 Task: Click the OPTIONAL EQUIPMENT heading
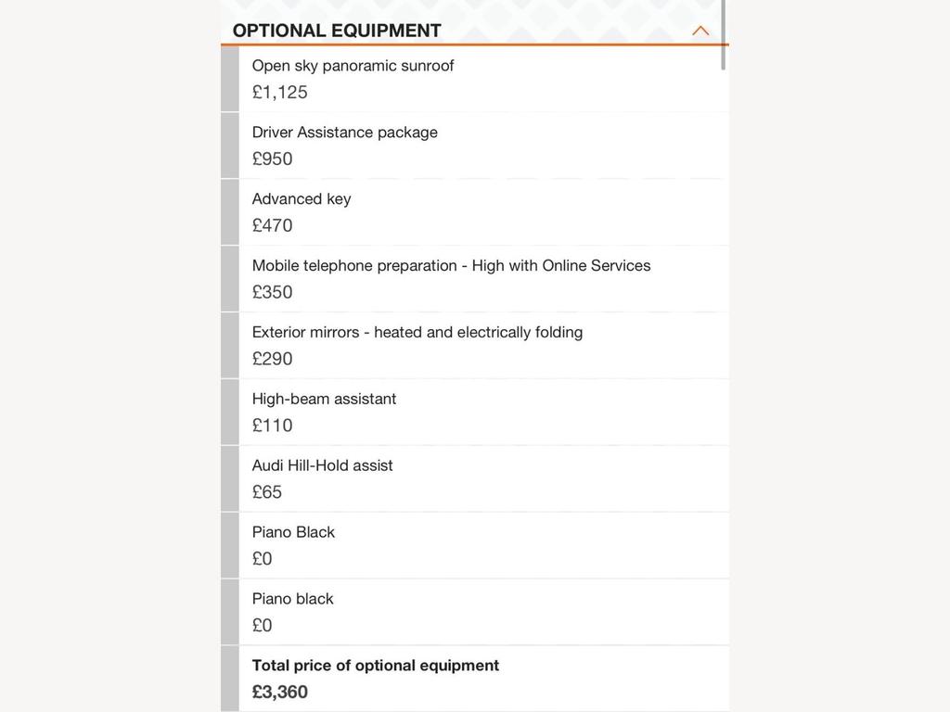tap(337, 31)
